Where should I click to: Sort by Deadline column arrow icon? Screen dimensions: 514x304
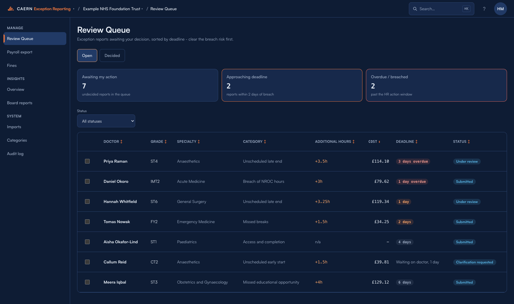[416, 142]
